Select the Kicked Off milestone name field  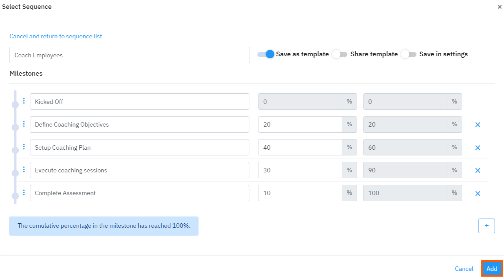click(x=140, y=101)
